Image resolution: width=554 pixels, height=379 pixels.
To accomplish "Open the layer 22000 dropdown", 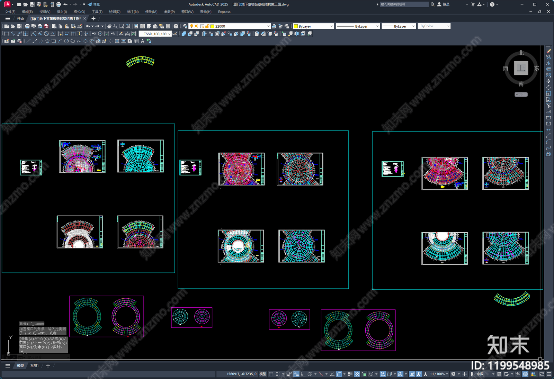I will point(230,26).
